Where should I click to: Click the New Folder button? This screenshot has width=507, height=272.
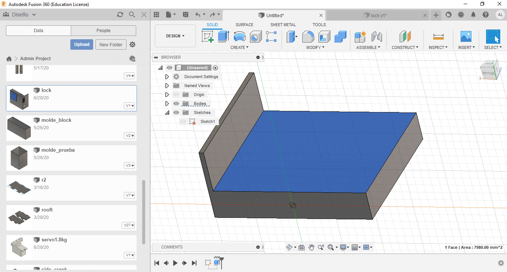pyautogui.click(x=111, y=44)
